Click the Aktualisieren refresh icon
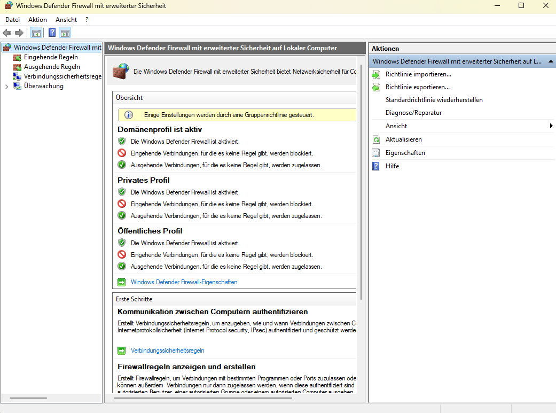The width and height of the screenshot is (556, 413). click(x=376, y=139)
